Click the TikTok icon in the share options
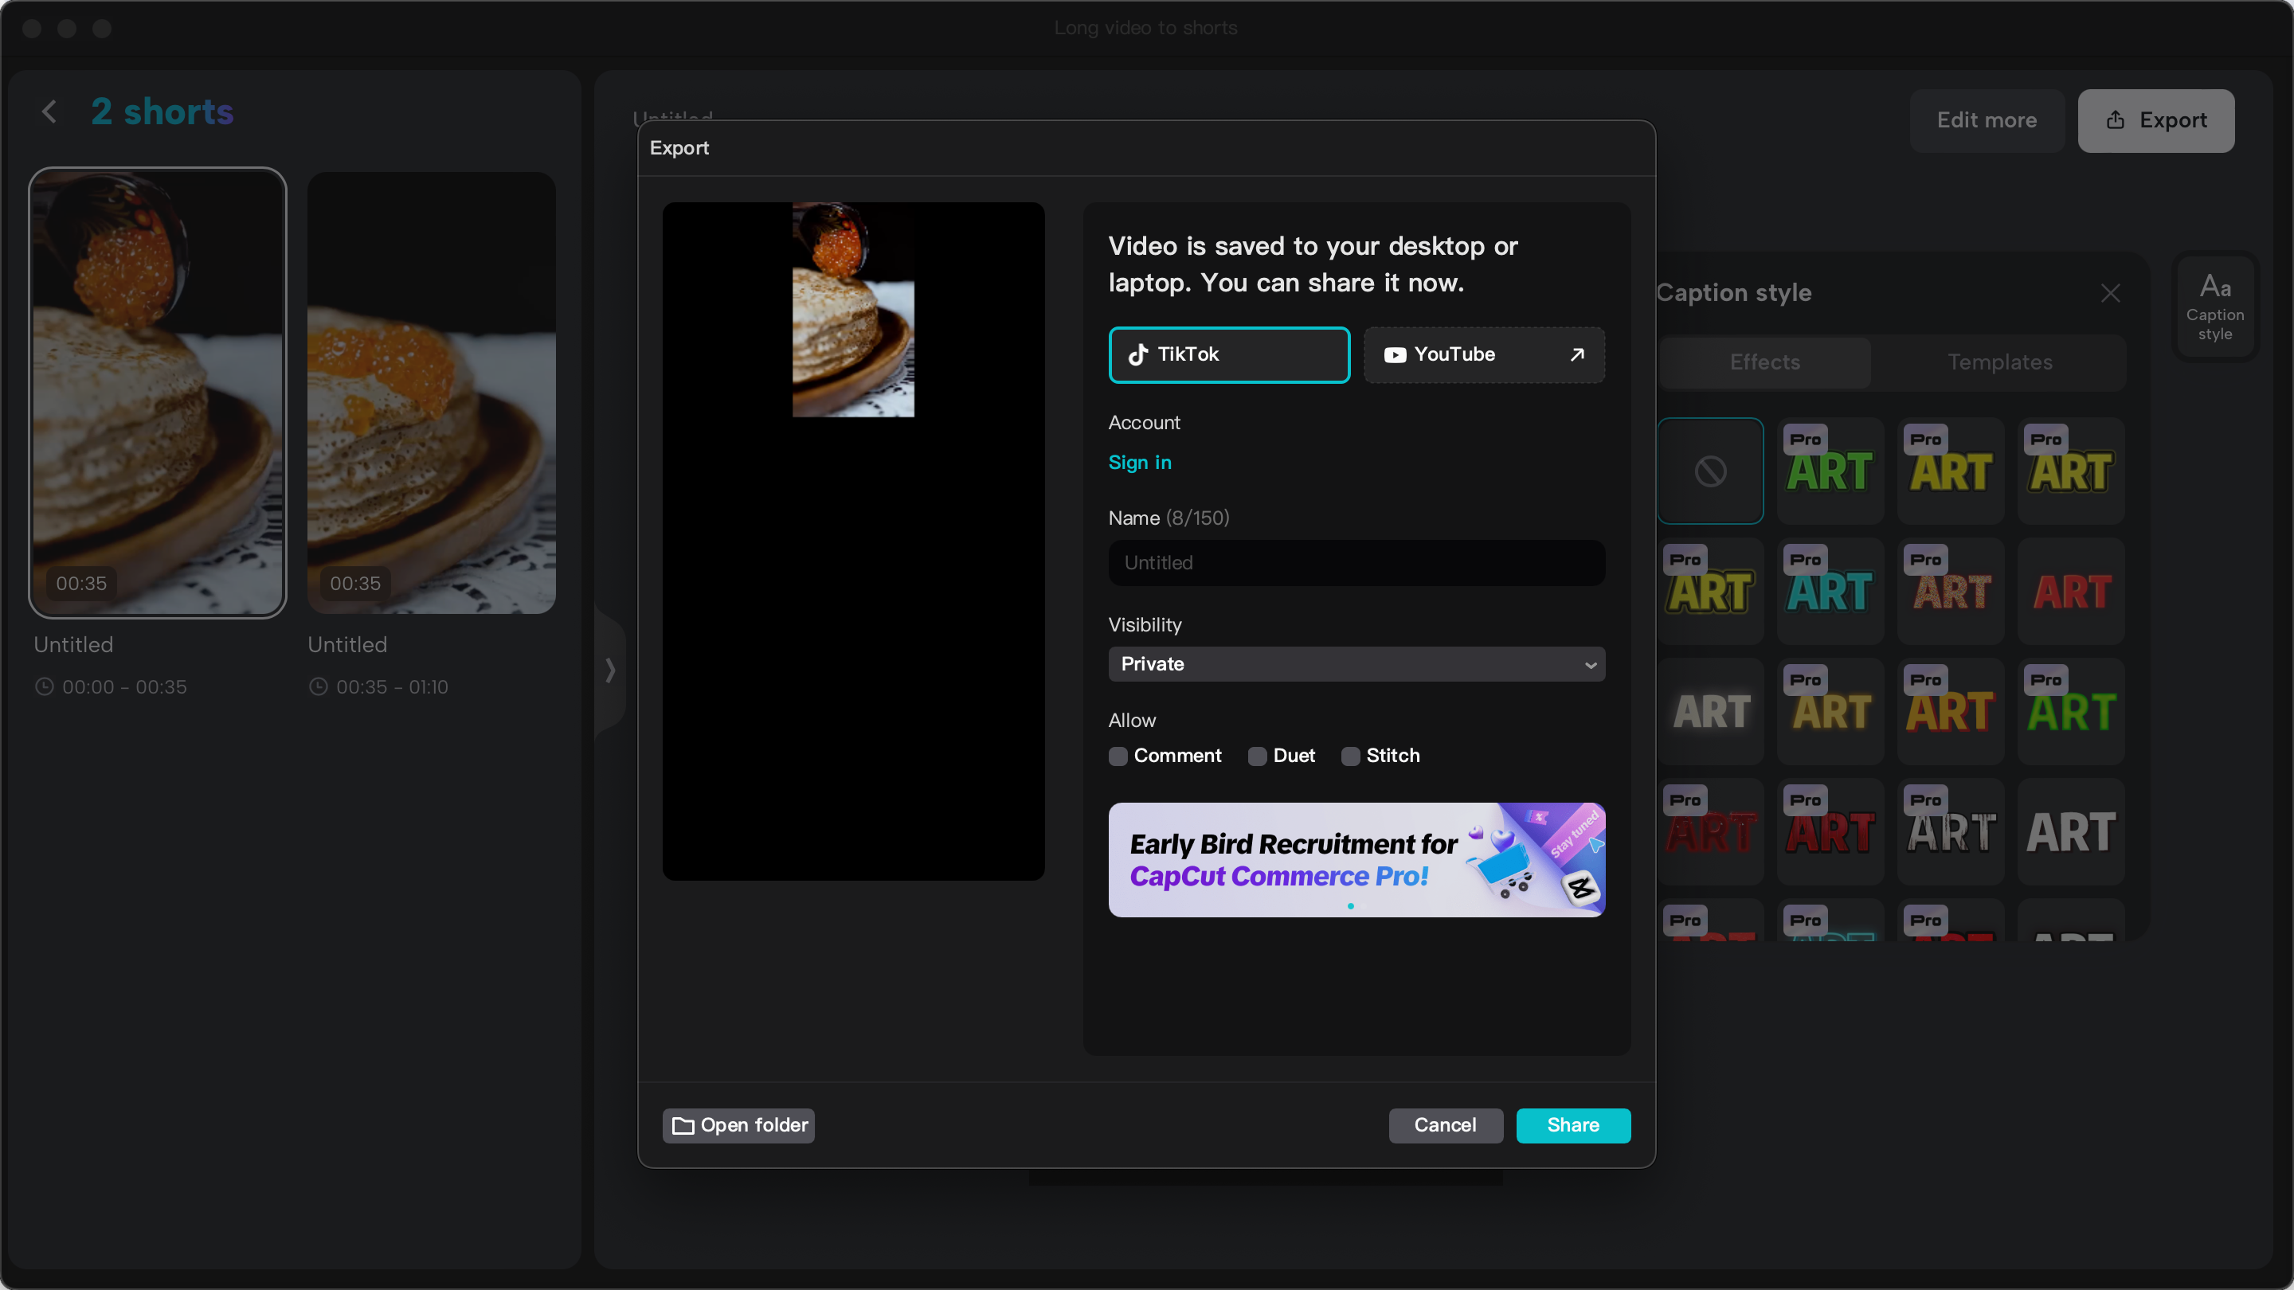 click(1138, 354)
